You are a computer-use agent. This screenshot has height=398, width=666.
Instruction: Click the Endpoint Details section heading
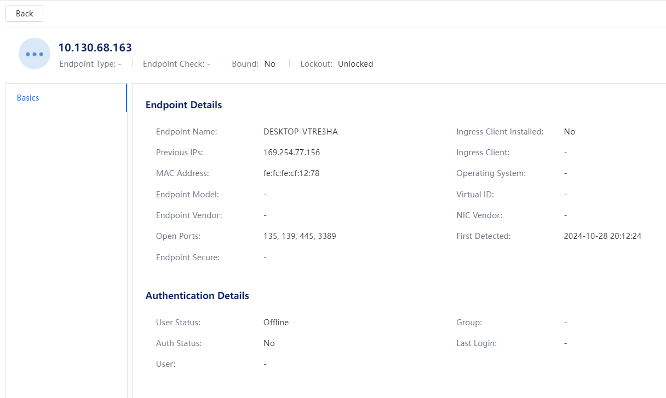point(183,105)
